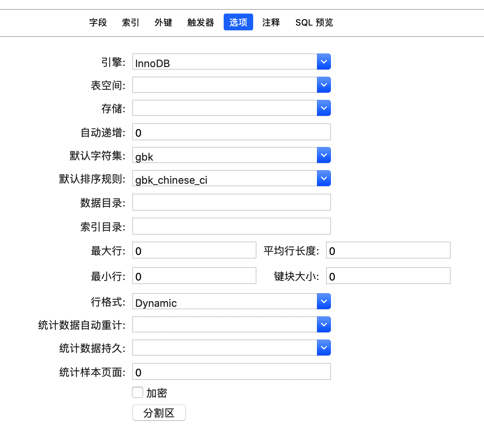Select the 触发器 tab
Screen dimensions: 484x429
(x=201, y=22)
